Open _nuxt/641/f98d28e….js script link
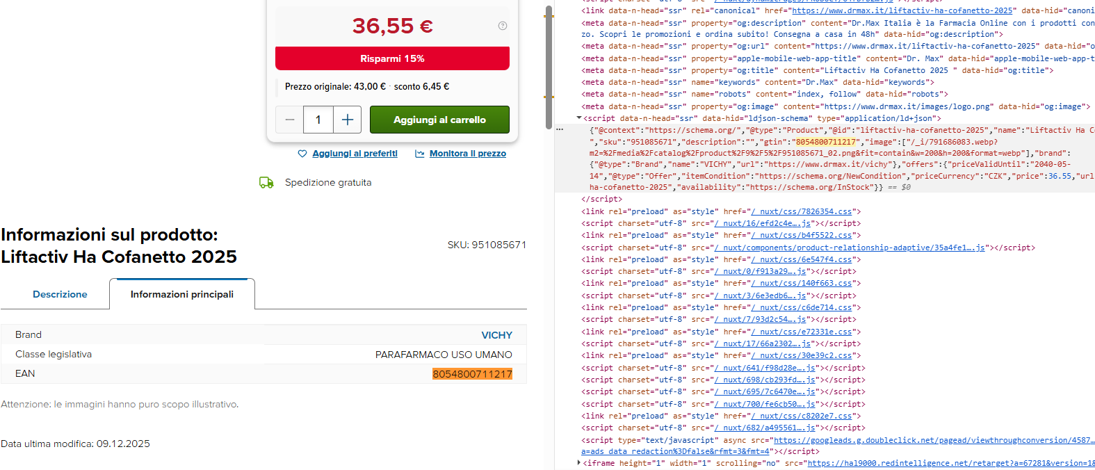 (x=765, y=368)
